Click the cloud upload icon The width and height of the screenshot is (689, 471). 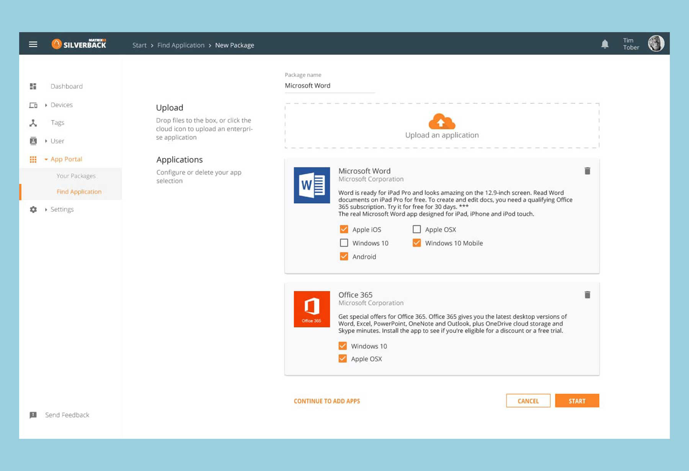(442, 121)
